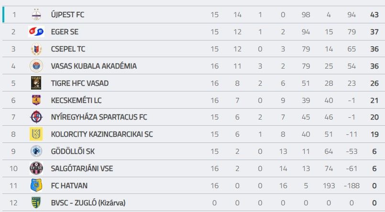Viewport: 385px width, 212px height.
Task: Click the FC Hatvan crest icon
Action: pyautogui.click(x=36, y=185)
